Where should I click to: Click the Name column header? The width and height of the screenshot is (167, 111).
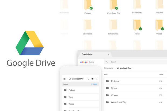pos(106,75)
